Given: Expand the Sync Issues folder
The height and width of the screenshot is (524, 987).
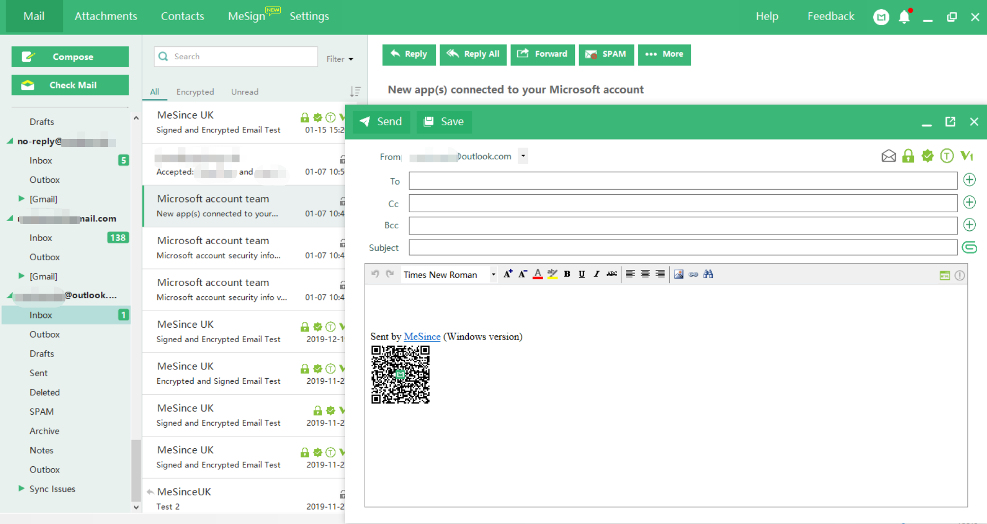Looking at the screenshot, I should coord(21,488).
